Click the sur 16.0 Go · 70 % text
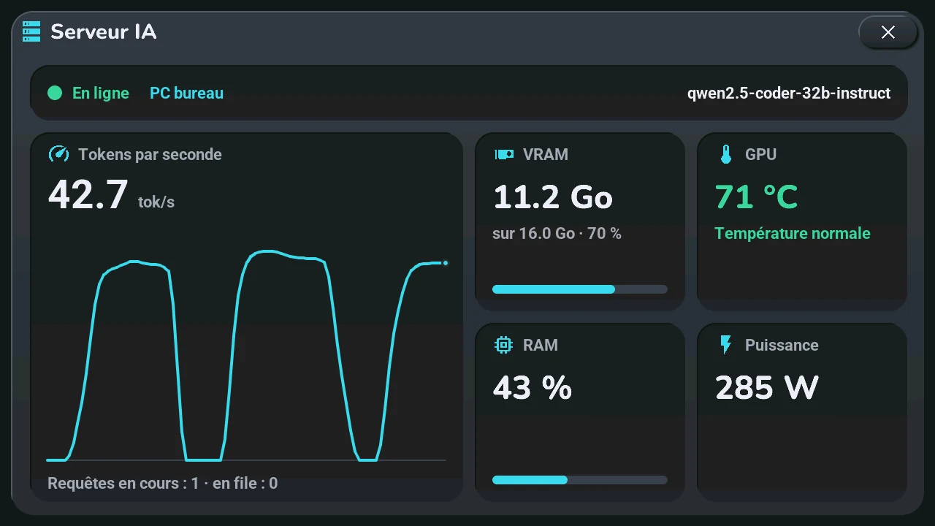The image size is (935, 526). pyautogui.click(x=557, y=234)
